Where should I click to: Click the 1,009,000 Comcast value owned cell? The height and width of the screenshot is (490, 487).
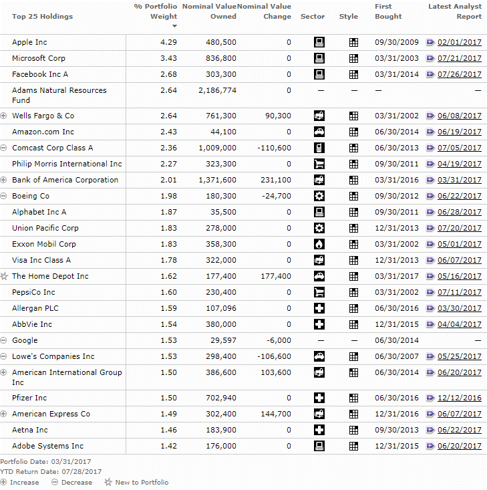tap(217, 148)
